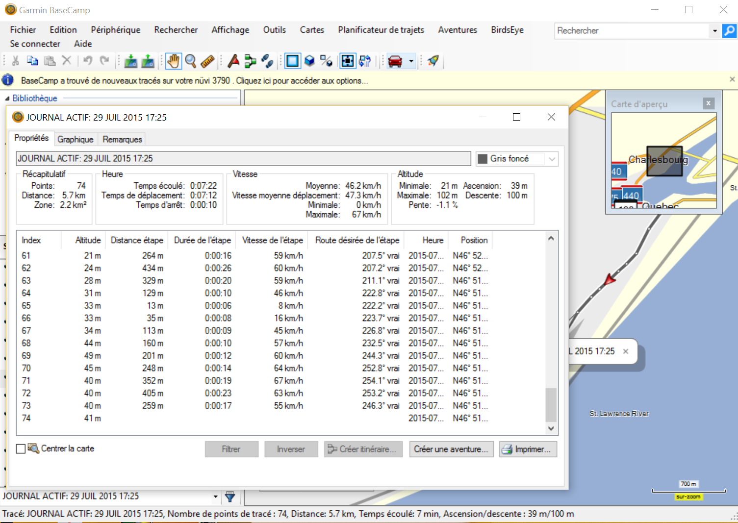The image size is (738, 523).
Task: Click the blue search magnifier button
Action: [729, 30]
